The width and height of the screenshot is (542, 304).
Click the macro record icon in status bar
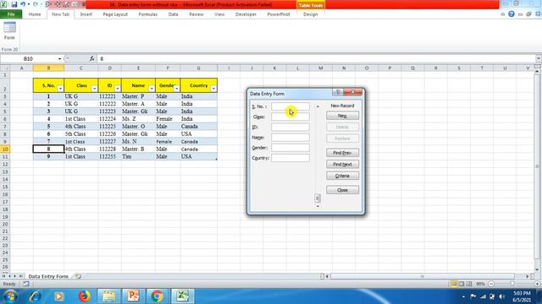pos(26,284)
